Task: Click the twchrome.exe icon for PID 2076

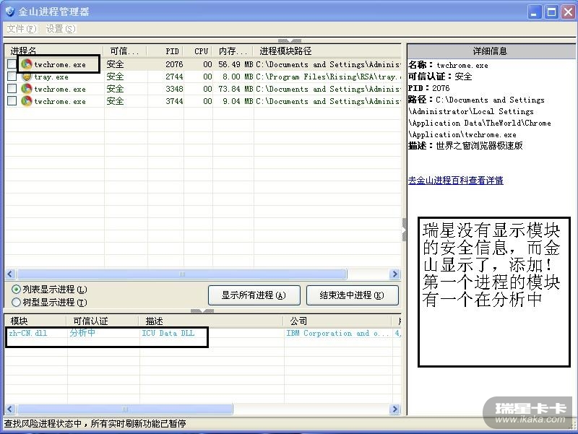Action: pyautogui.click(x=26, y=64)
